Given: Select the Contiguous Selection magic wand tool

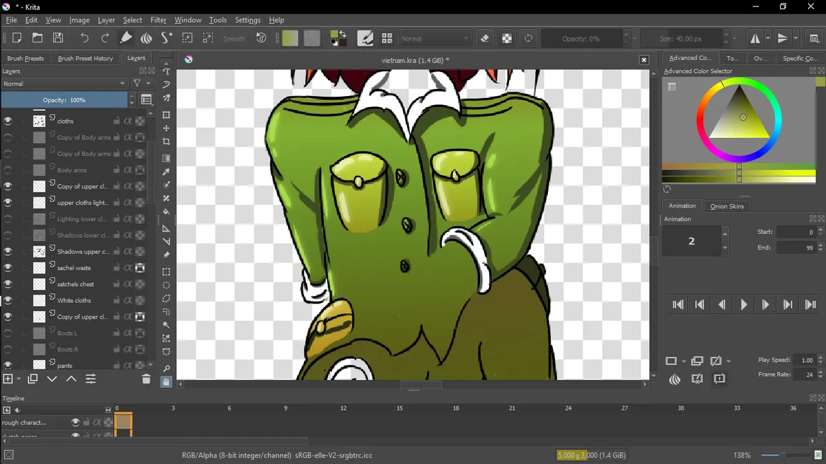Looking at the screenshot, I should pyautogui.click(x=166, y=325).
